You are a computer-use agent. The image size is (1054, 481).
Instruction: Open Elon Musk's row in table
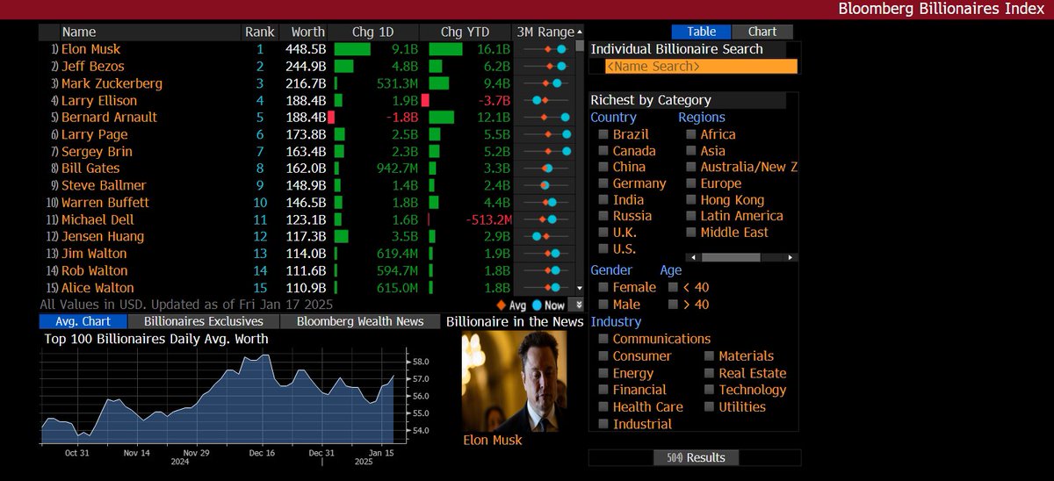307,49
